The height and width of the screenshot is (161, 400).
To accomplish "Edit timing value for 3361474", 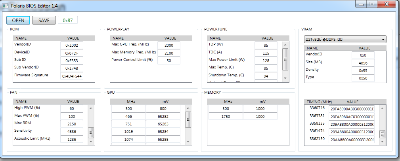I will coord(352,132).
